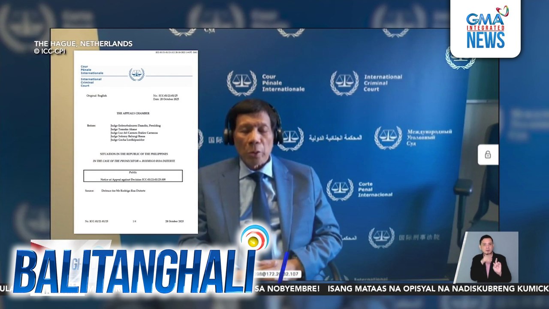Screen dimensions: 549x309
Task: Click "Notice of Appeal against Decision" box
Action: [x=133, y=176]
